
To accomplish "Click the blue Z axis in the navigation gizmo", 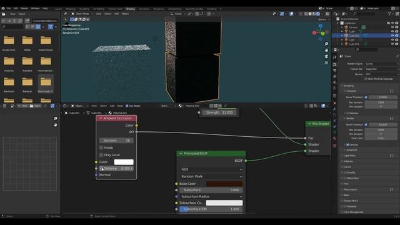I will [321, 26].
